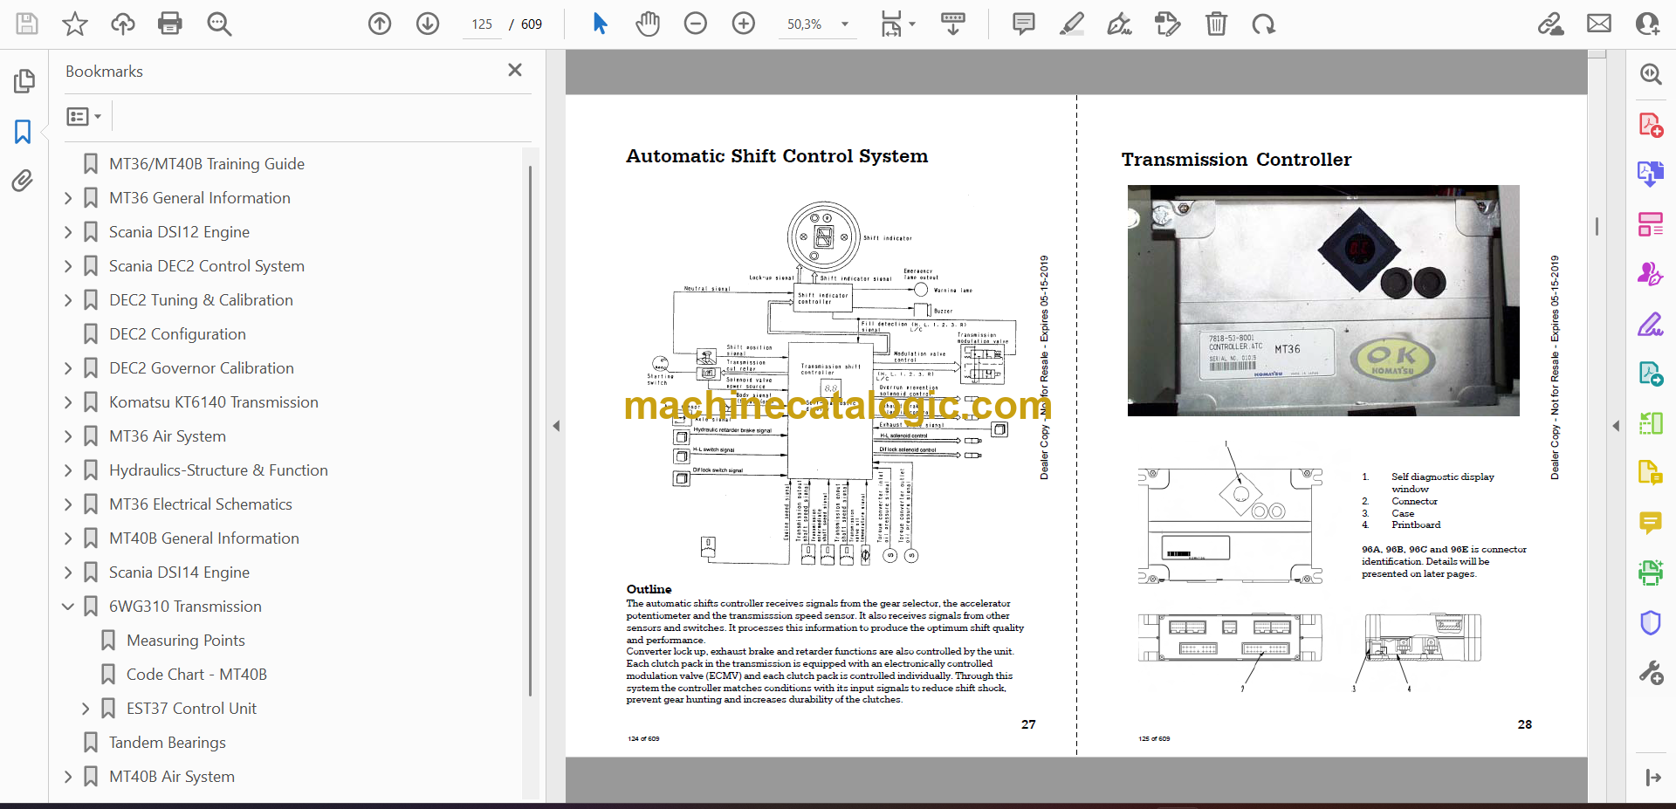Click the document vertical scrollbar
Image resolution: width=1676 pixels, height=809 pixels.
[x=1597, y=227]
